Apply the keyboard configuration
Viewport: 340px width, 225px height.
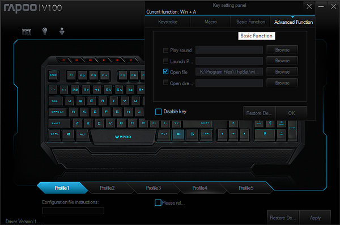(x=315, y=218)
